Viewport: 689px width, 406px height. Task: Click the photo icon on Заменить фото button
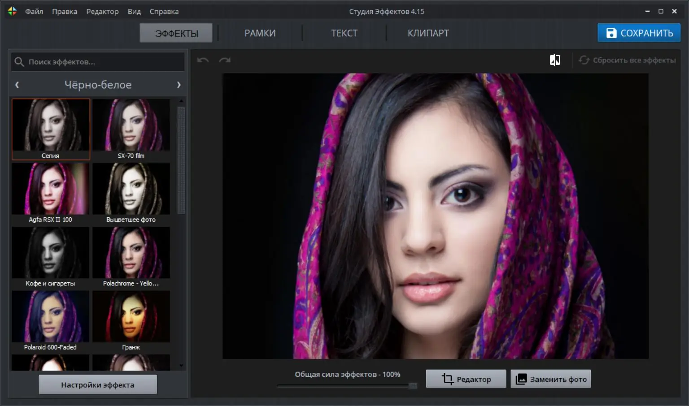coord(522,379)
